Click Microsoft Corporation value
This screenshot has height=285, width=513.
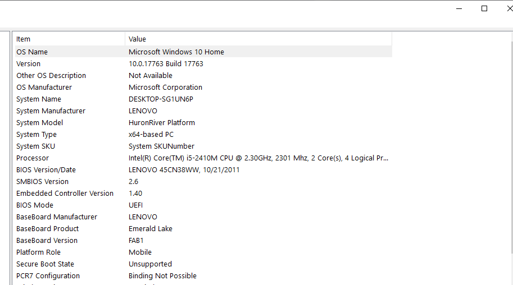166,88
